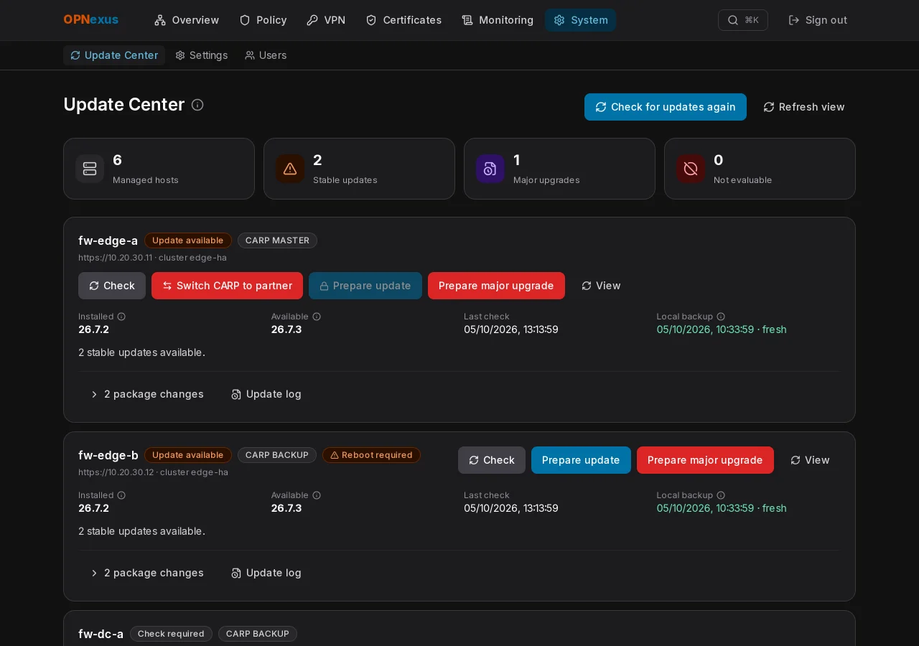The height and width of the screenshot is (646, 919).
Task: Open the search box with ⌘K
Action: pyautogui.click(x=743, y=20)
